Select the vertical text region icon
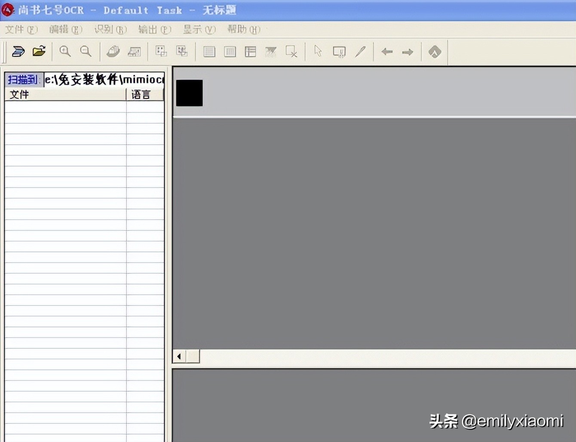This screenshot has height=442, width=576. click(230, 52)
